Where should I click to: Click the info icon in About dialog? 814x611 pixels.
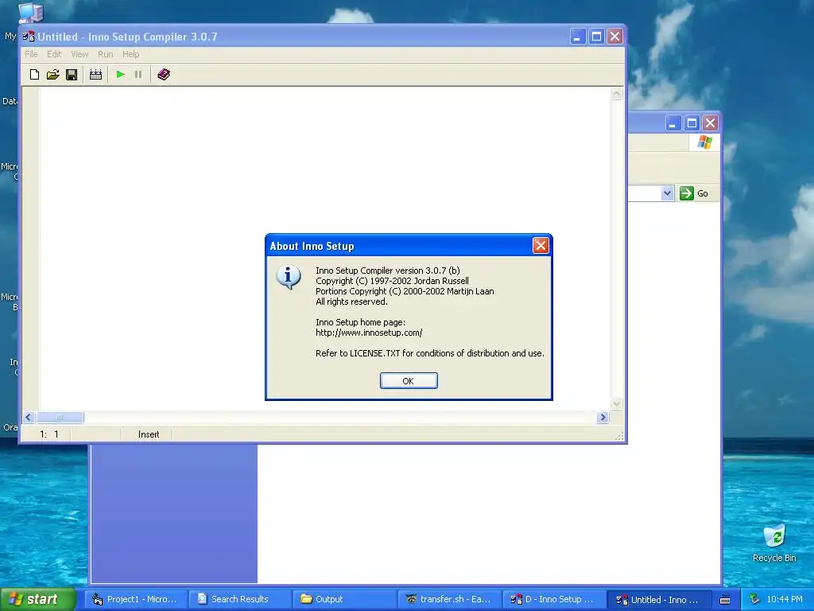point(288,276)
